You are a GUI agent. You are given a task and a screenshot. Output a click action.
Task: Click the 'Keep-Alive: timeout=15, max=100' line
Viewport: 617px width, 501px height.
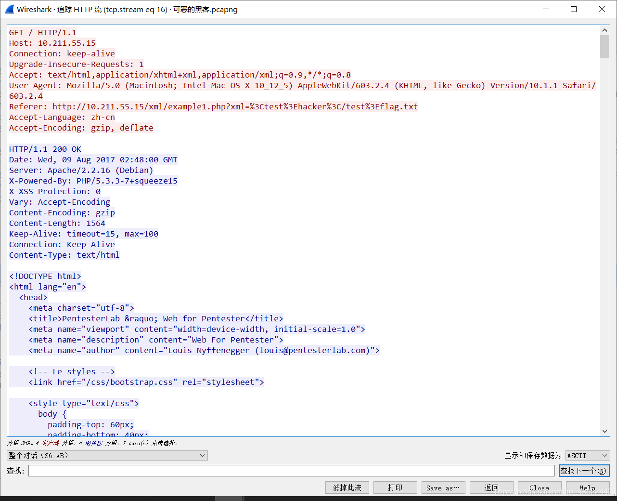tap(84, 234)
